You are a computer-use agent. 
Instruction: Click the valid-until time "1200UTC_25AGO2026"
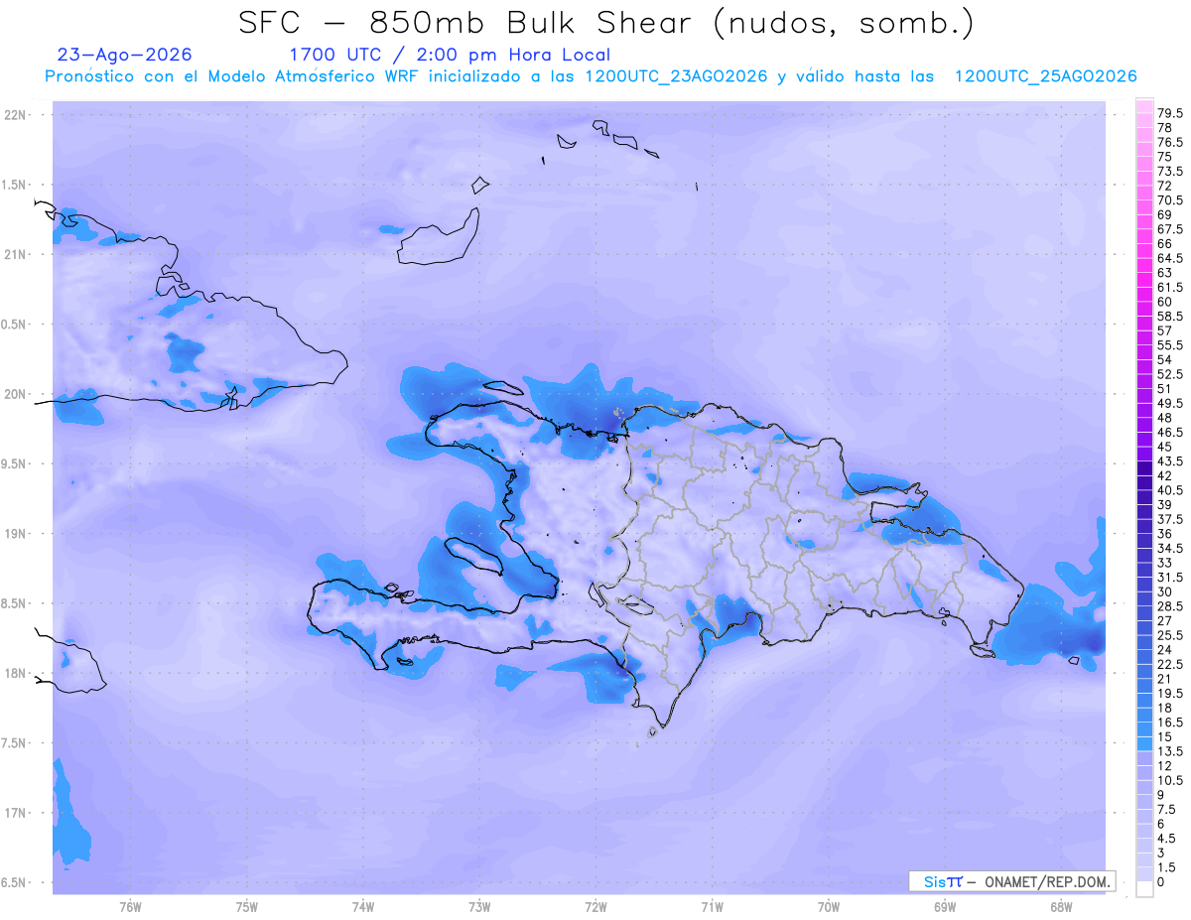click(x=1045, y=76)
